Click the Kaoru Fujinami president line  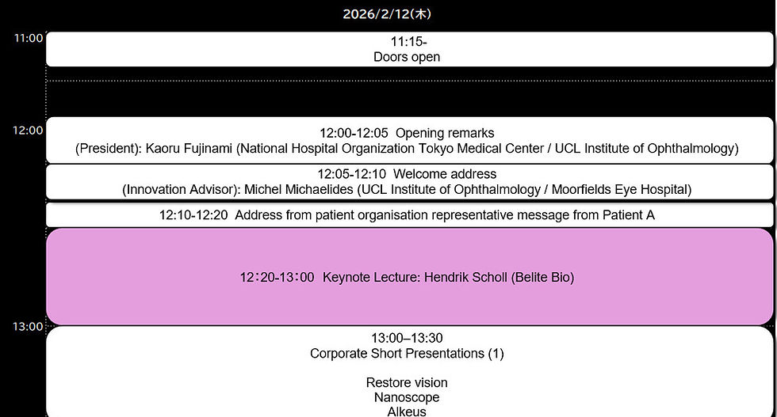point(407,149)
